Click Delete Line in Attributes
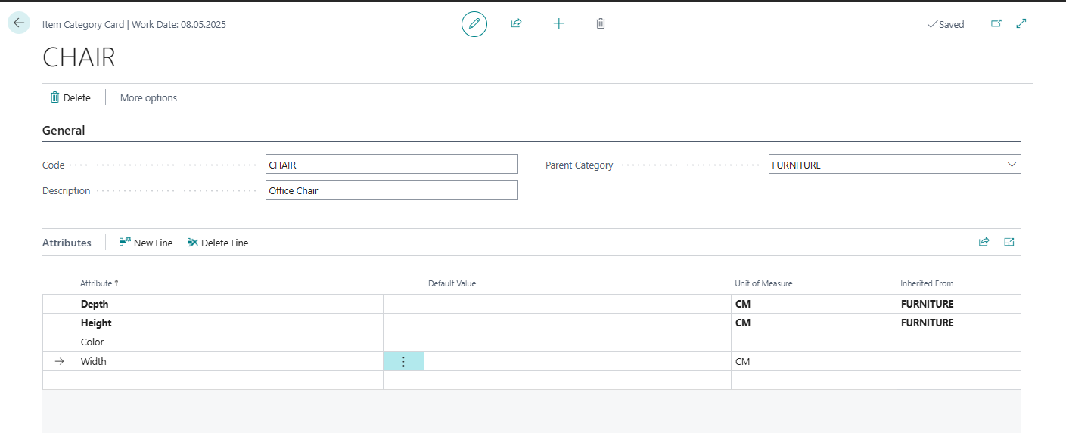The image size is (1066, 433). (218, 243)
